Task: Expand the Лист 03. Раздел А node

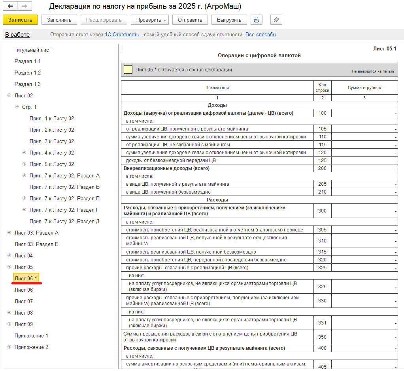Action: [x=9, y=233]
